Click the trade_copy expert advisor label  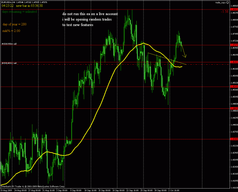click(220, 3)
